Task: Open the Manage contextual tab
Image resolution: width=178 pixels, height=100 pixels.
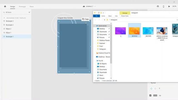Action: tap(125, 13)
